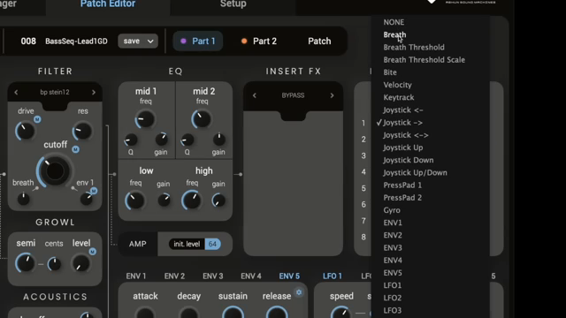Click the filter drive knob
566x318 pixels.
[26, 132]
